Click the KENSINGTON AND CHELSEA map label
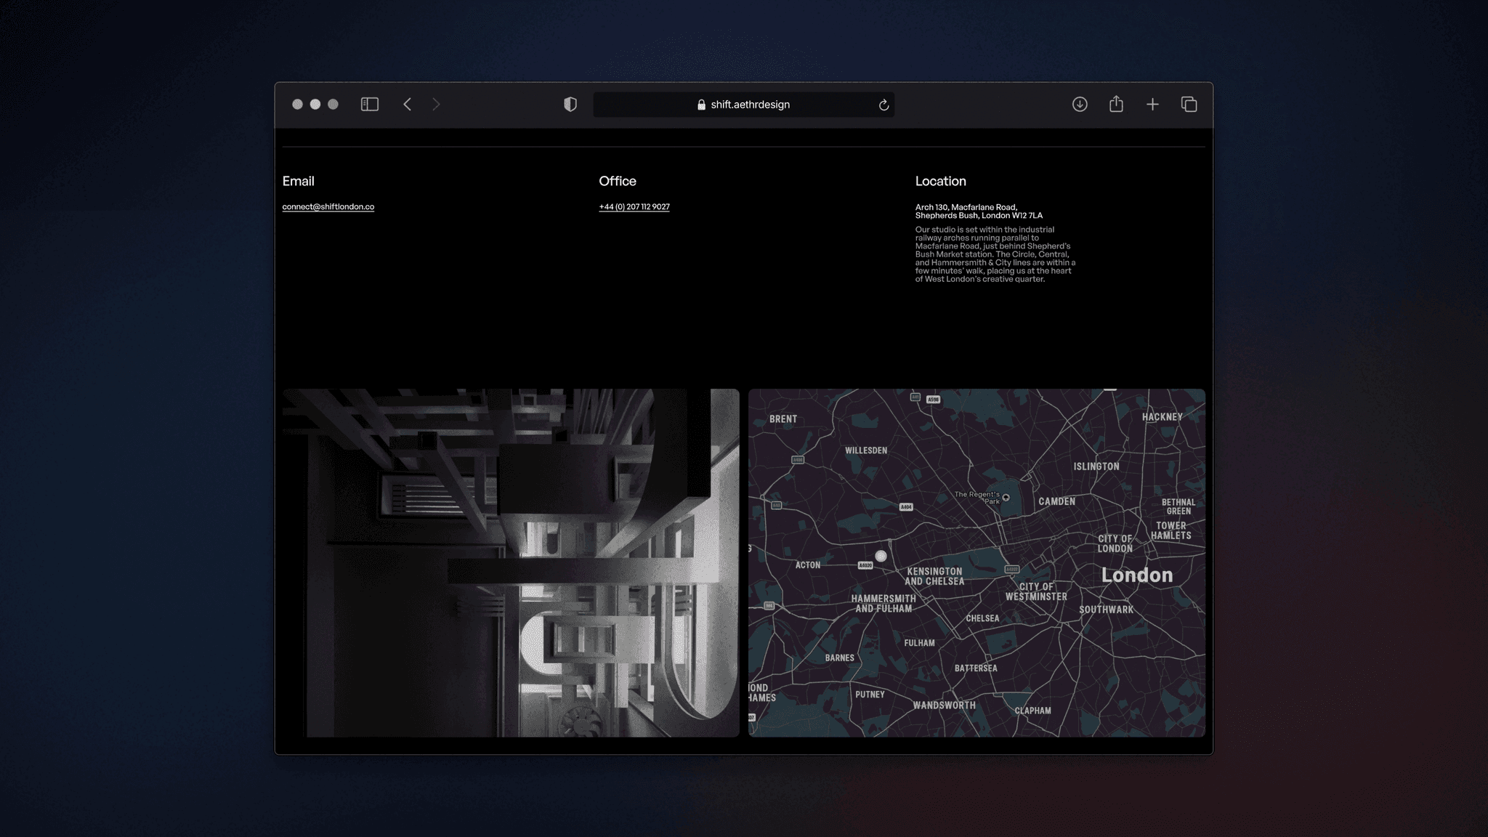1488x837 pixels. 934,577
